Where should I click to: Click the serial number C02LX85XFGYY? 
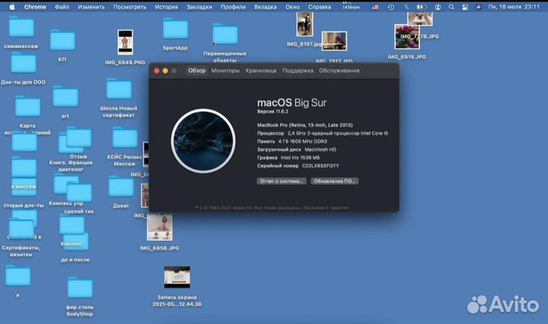click(320, 166)
